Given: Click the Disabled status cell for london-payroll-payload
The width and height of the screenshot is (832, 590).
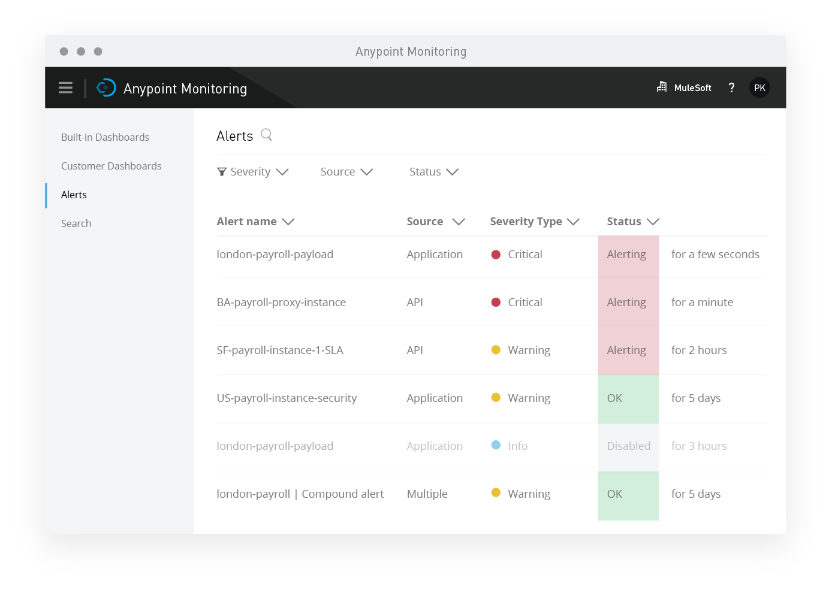Looking at the screenshot, I should pos(628,446).
